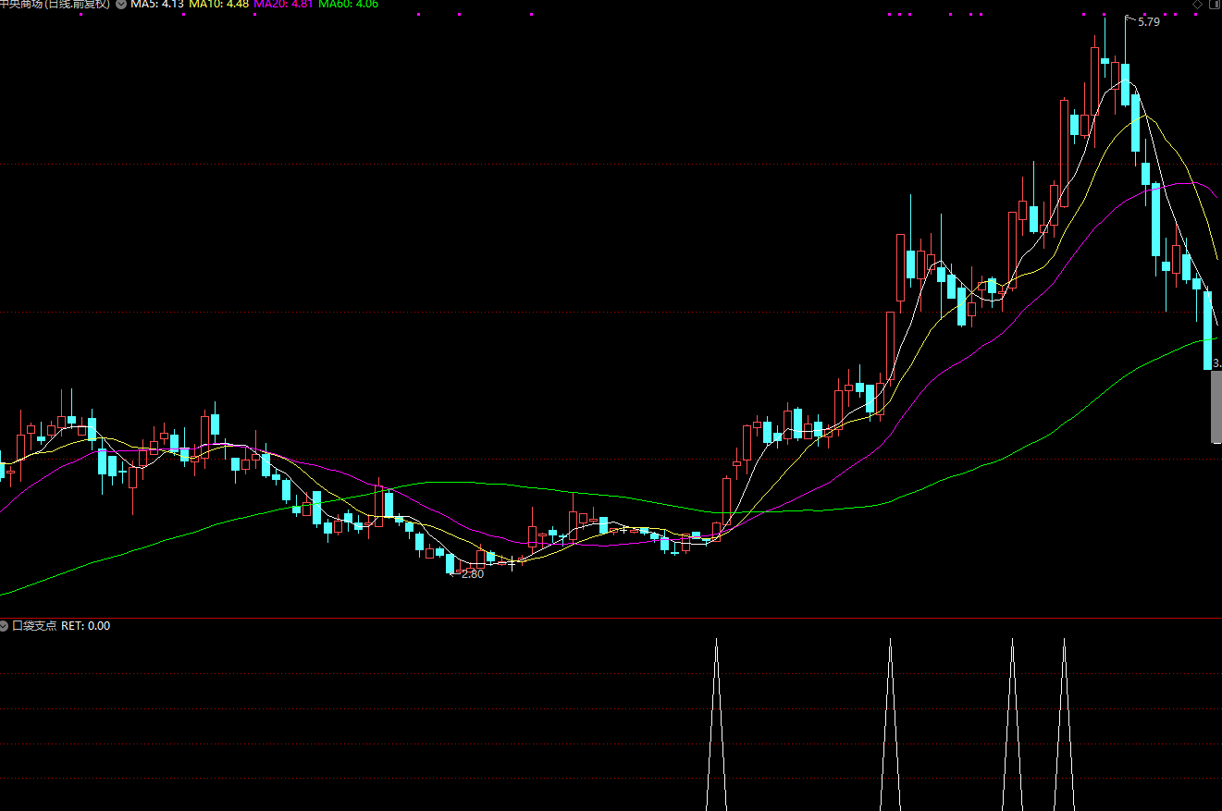
Task: Open the dropdown arrow beside 中央商场 chart title
Action: coord(120,4)
